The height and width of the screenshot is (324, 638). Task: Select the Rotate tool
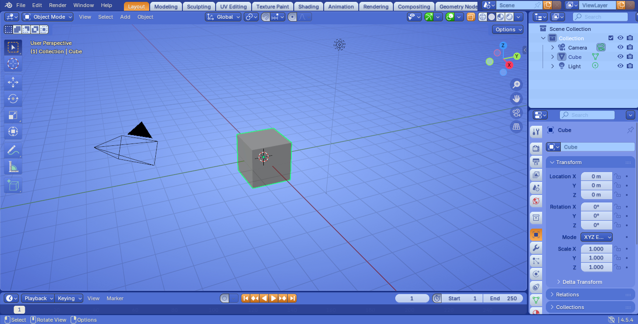(x=13, y=99)
